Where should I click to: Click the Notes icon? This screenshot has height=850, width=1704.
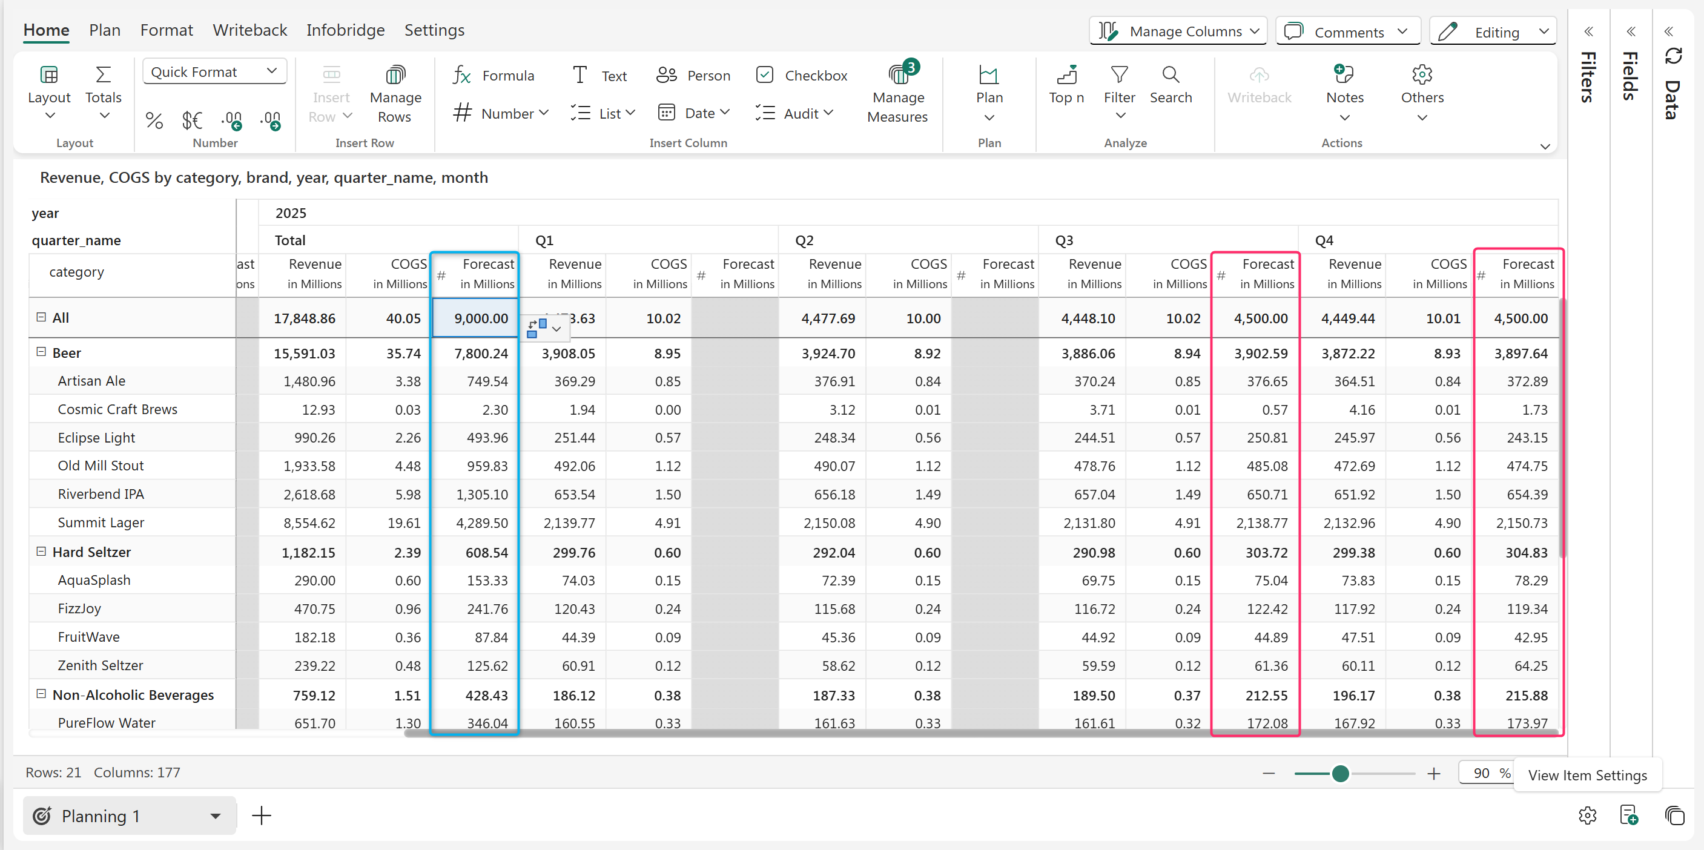(x=1344, y=74)
